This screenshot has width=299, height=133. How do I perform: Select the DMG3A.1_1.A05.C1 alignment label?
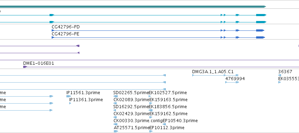pos(213,72)
